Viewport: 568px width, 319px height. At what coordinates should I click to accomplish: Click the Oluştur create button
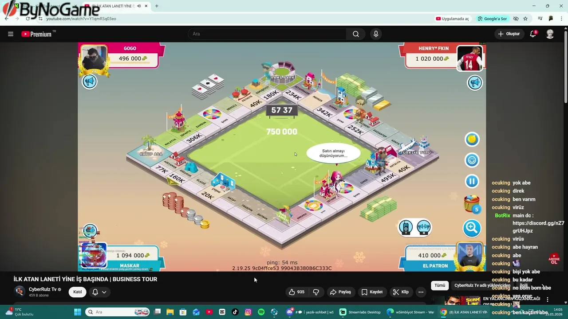point(509,34)
